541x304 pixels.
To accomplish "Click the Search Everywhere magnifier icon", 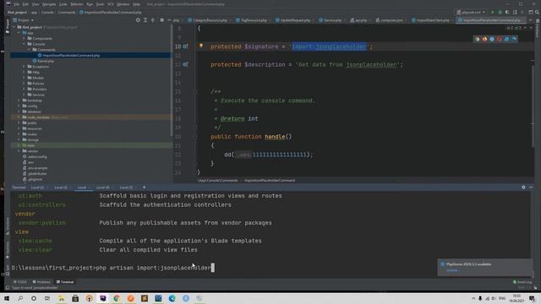I will (x=538, y=12).
